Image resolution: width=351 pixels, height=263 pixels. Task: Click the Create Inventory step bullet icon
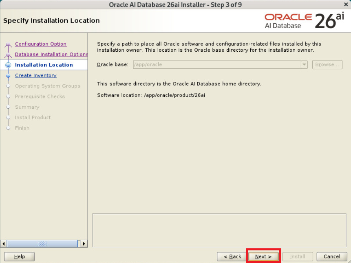(8, 76)
